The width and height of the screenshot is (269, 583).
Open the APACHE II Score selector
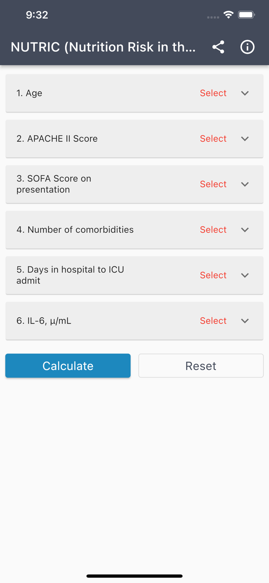(x=245, y=139)
